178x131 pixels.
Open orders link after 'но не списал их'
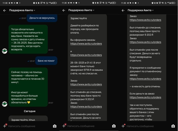[x=86, y=84]
